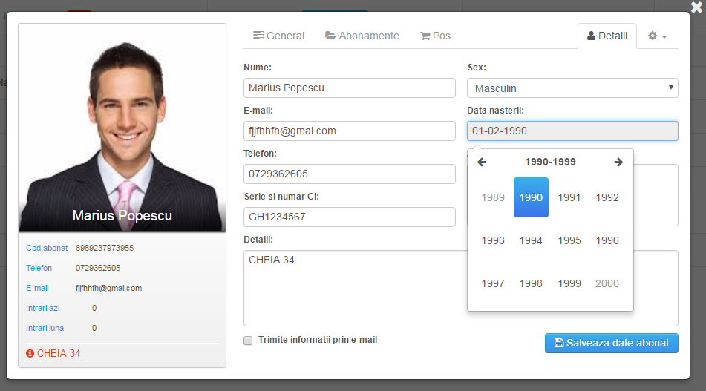Select year 1994
706x391 pixels.
(531, 240)
